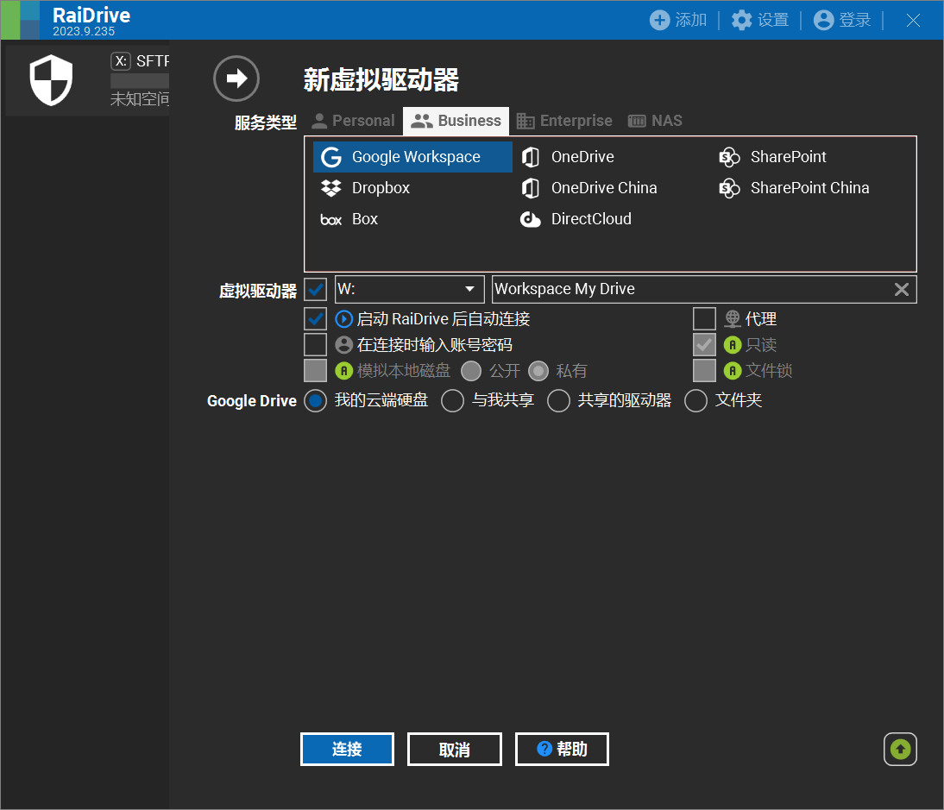Click the 未知空间 text in the sidebar
The height and width of the screenshot is (810, 944).
click(140, 99)
